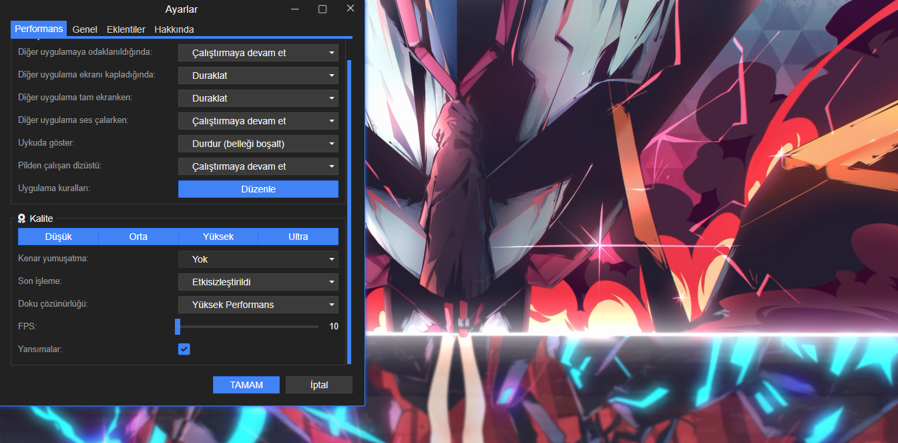Viewport: 898px width, 443px height.
Task: Open dropdown for Diğer uygulamaya odaklanıldığında
Action: [258, 53]
